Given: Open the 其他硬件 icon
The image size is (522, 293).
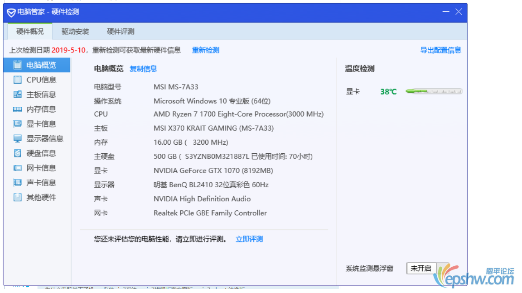Looking at the screenshot, I should point(17,197).
